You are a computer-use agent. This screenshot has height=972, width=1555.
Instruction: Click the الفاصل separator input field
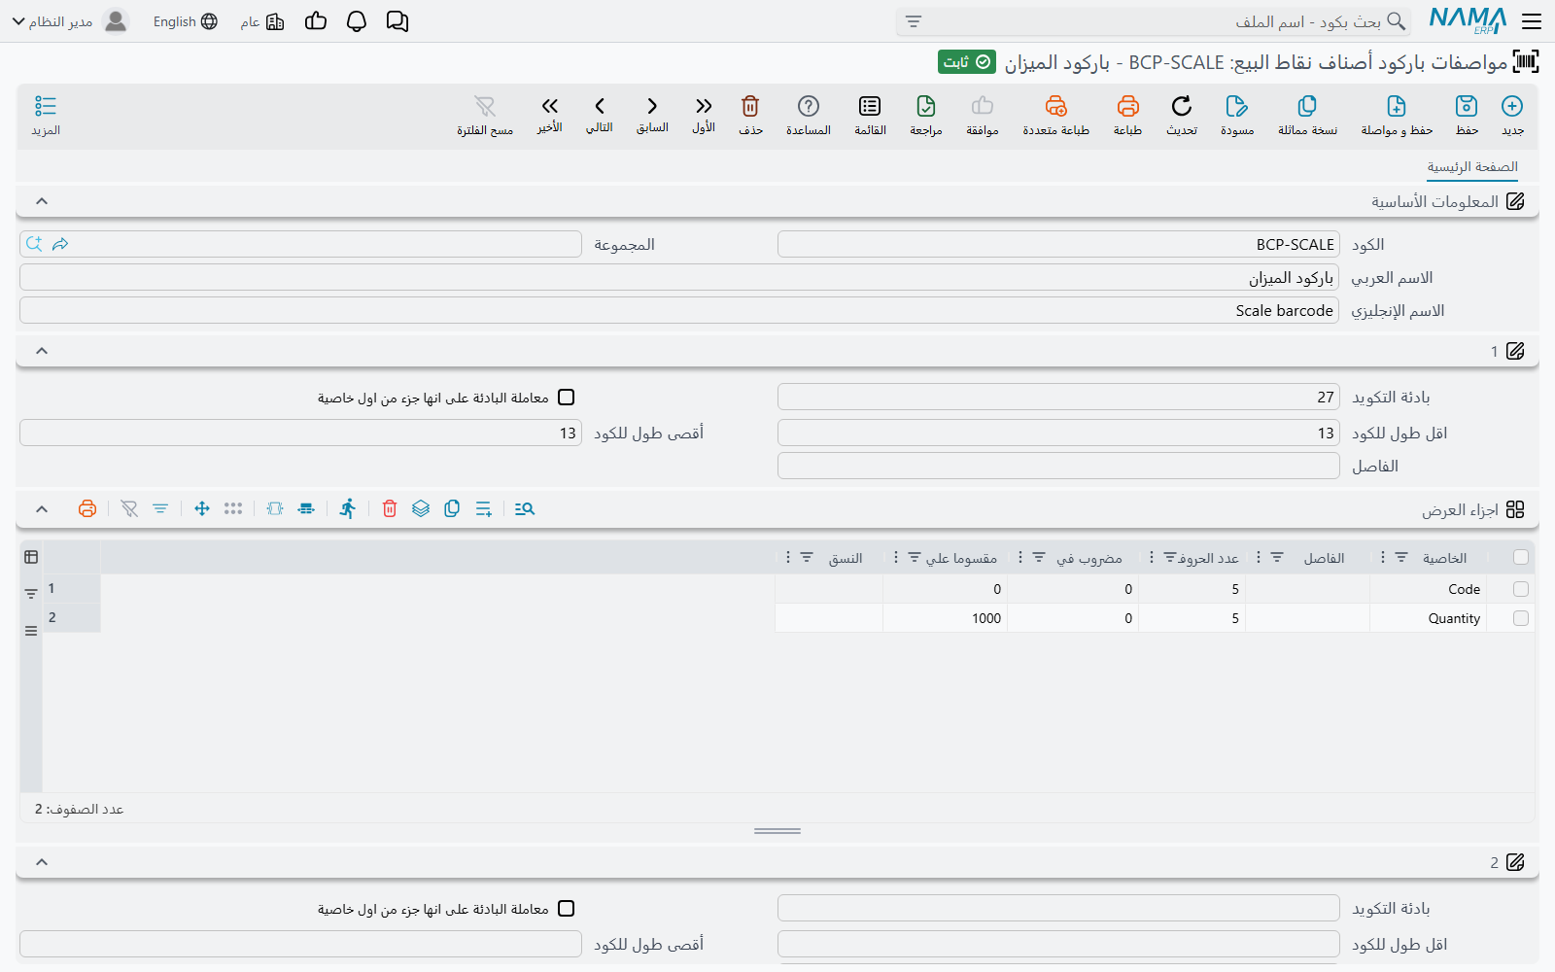pyautogui.click(x=1058, y=466)
